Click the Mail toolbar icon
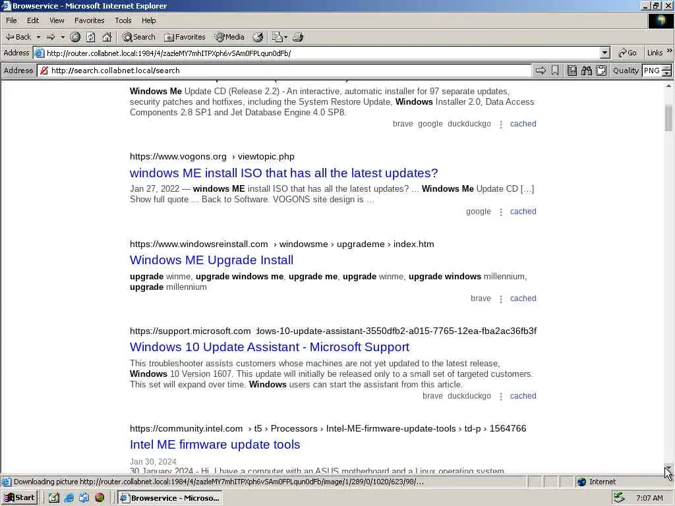The width and height of the screenshot is (675, 506). click(277, 37)
